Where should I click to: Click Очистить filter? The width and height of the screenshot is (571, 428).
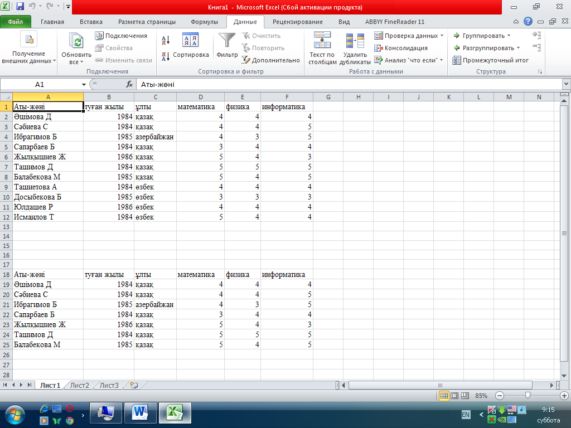262,36
